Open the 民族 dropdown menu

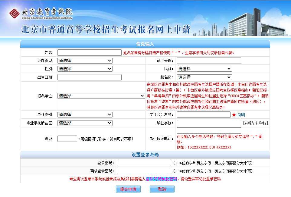click(204, 69)
